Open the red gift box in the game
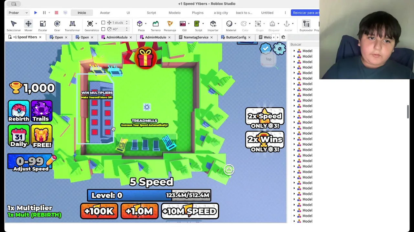 tap(146, 57)
